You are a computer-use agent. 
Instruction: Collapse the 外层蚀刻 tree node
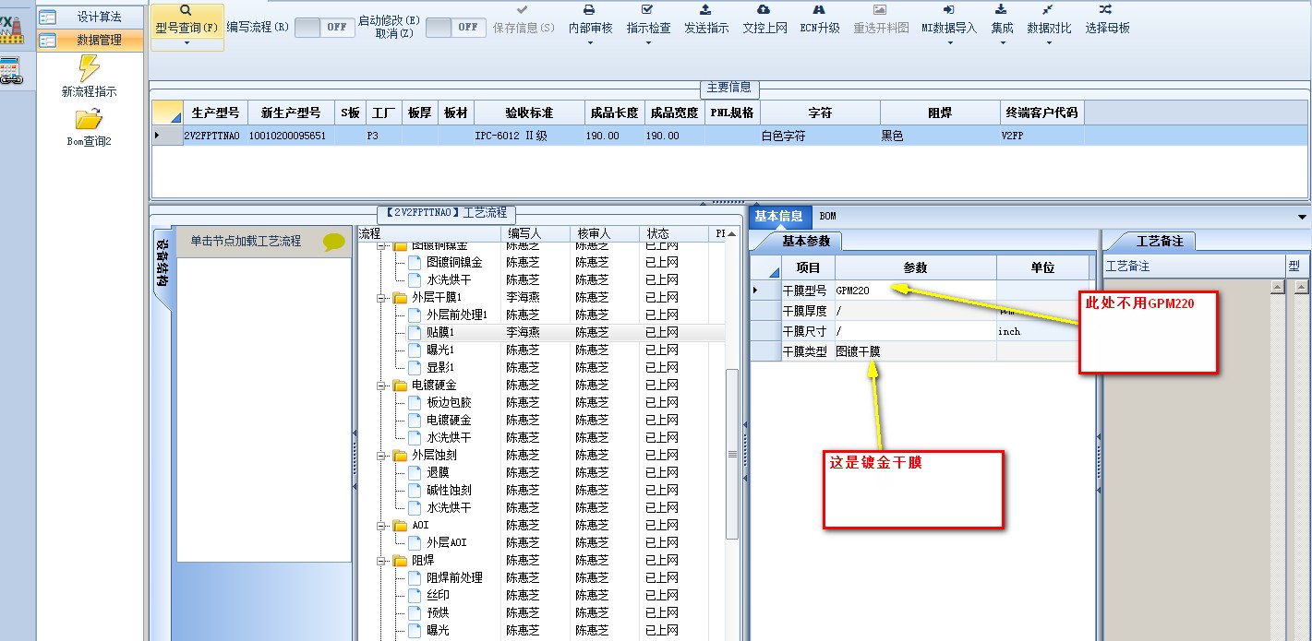(x=381, y=456)
